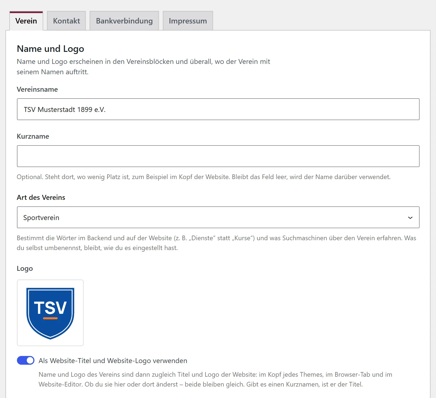The width and height of the screenshot is (436, 398).
Task: Click the help text starting "Bestimmt die Wörter"
Action: coord(216,243)
